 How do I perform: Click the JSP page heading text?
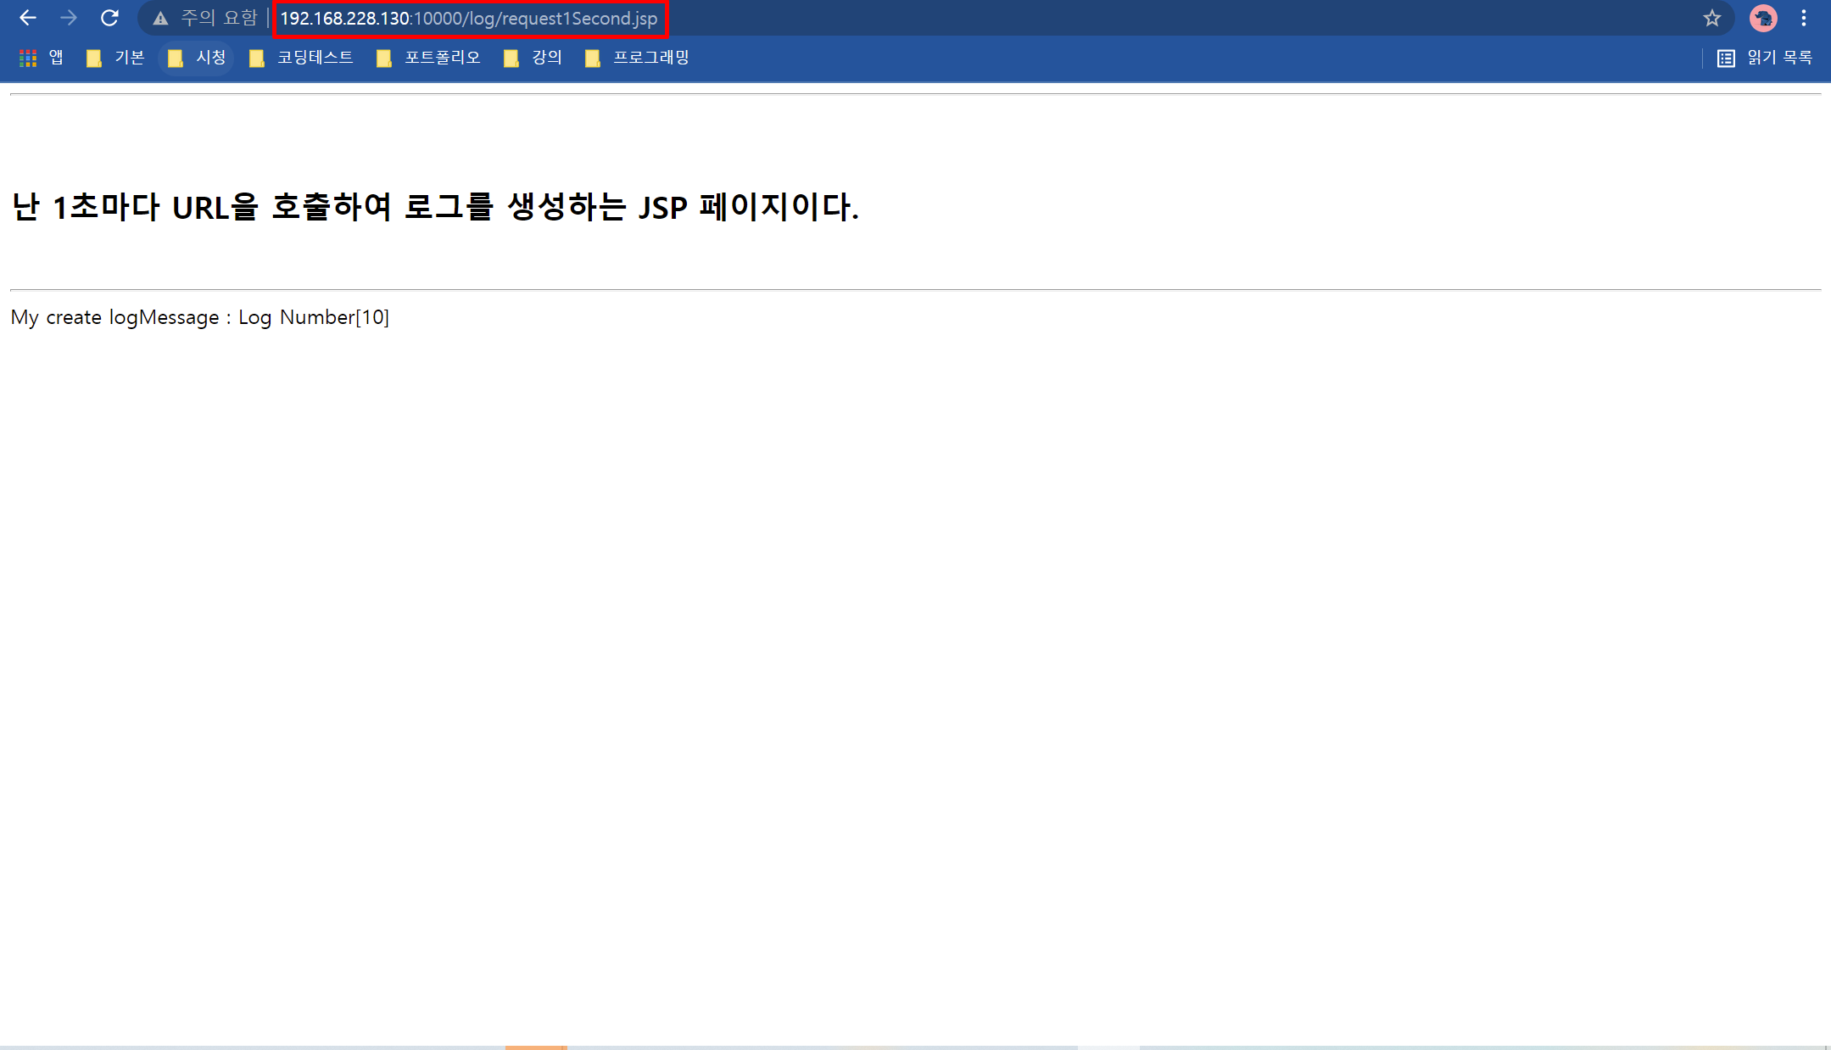click(x=435, y=207)
